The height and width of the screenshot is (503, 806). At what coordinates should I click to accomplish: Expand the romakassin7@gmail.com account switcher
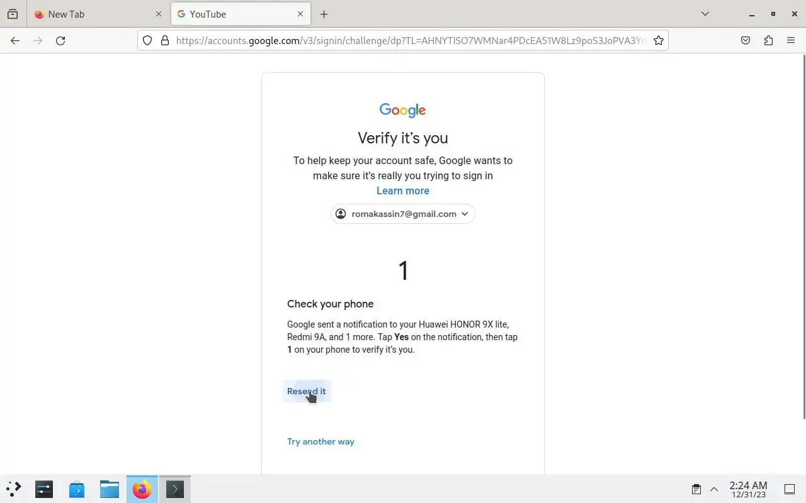tap(403, 214)
